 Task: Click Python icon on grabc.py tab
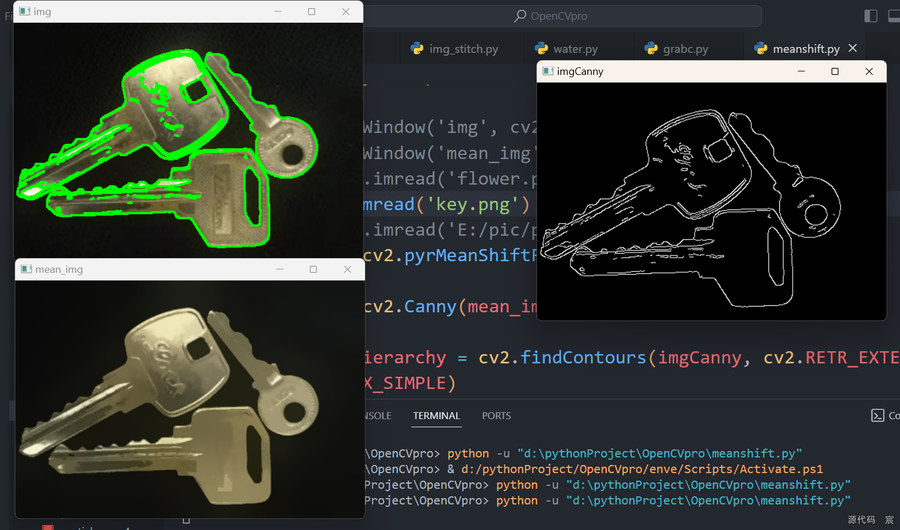pos(651,48)
